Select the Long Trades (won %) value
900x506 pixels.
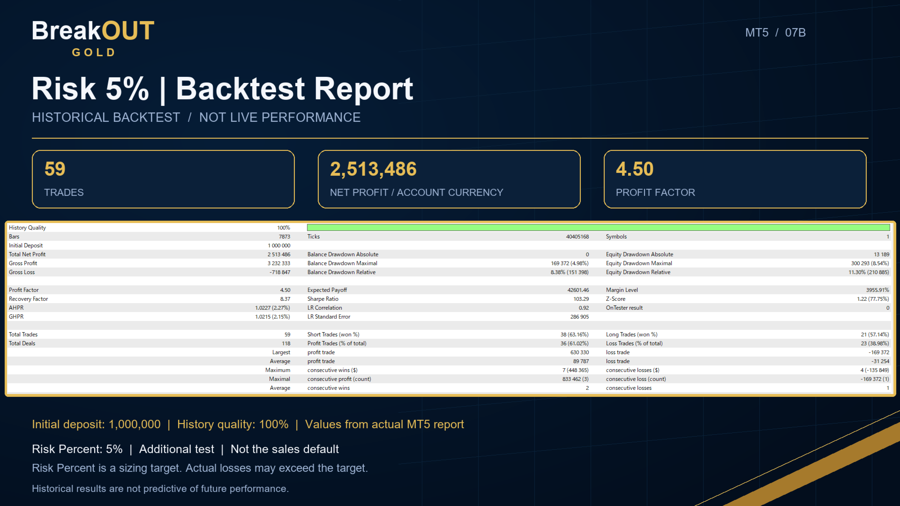875,335
